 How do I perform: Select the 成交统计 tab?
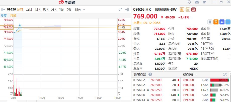tap(189, 75)
